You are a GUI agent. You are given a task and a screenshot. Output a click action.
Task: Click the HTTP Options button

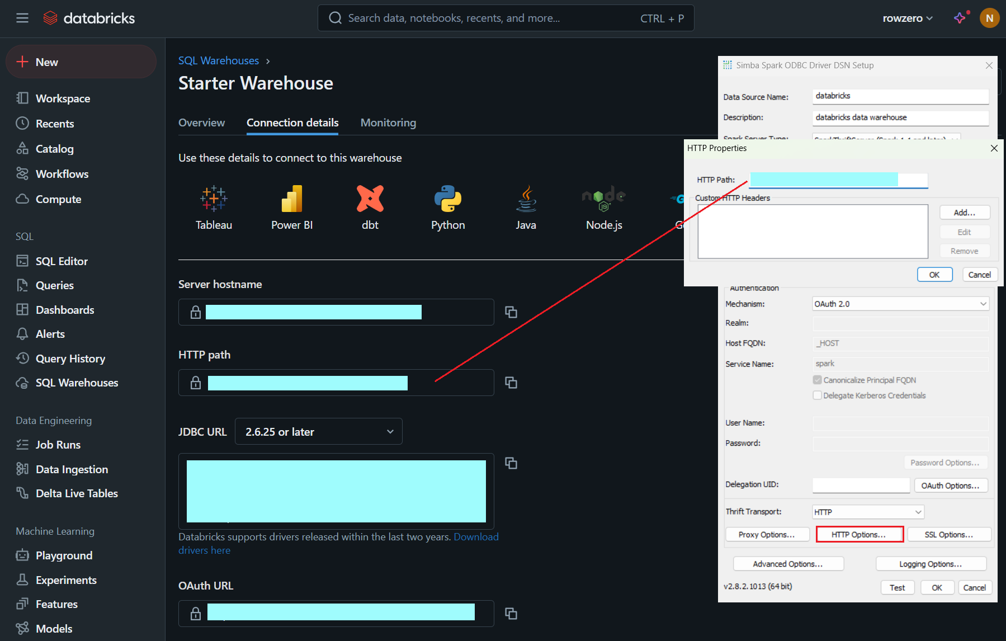(x=859, y=535)
